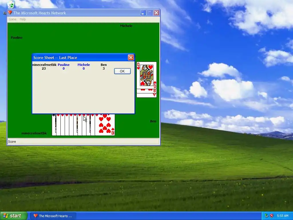Close the Score Sheet dialog
The width and height of the screenshot is (293, 220).
point(130,57)
